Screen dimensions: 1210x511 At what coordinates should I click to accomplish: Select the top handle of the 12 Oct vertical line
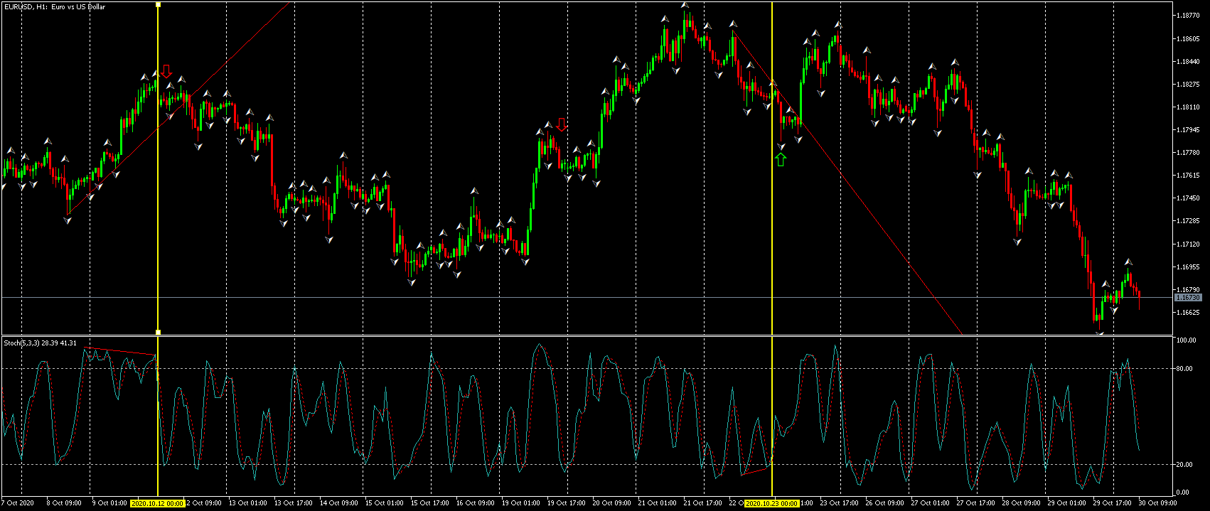click(158, 4)
